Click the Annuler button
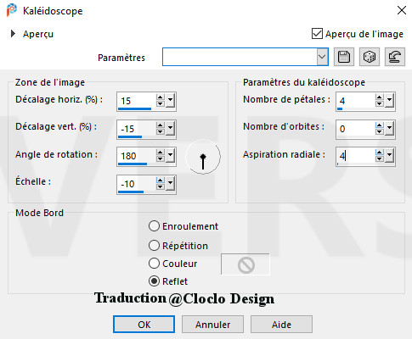 coord(212,325)
